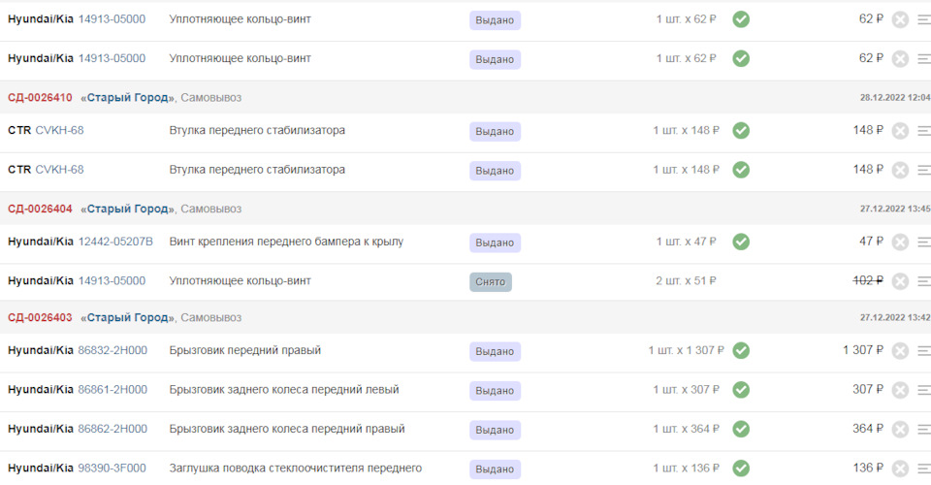931x485 pixels.
Task: Click green checkmark on 12442-05207B row
Action: point(741,242)
